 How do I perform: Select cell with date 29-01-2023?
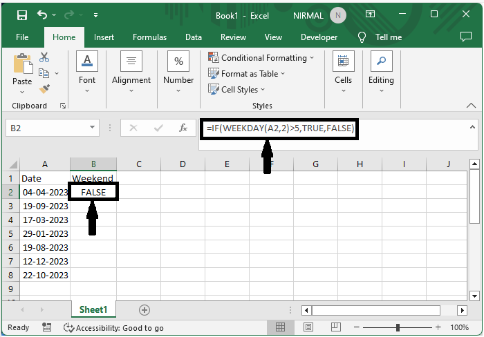pyautogui.click(x=45, y=233)
